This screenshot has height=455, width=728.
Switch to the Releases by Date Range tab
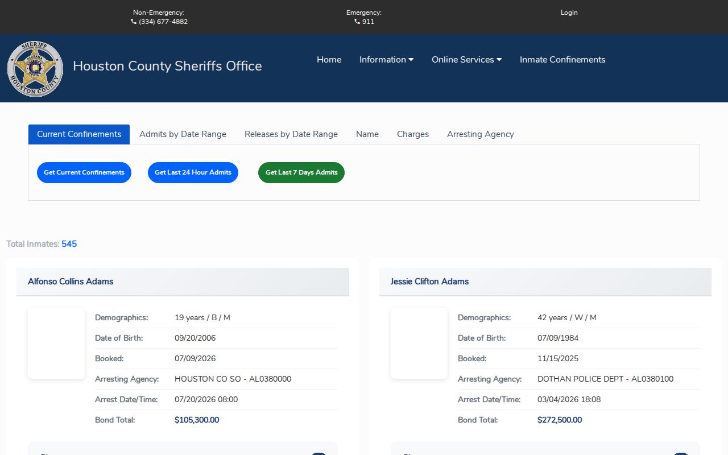tap(291, 134)
